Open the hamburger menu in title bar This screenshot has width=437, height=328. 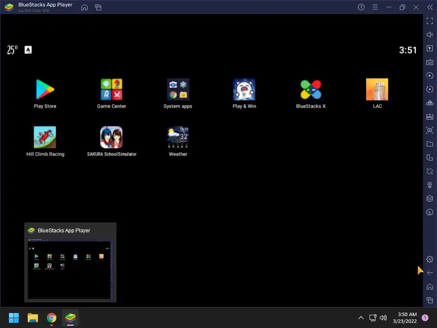375,7
